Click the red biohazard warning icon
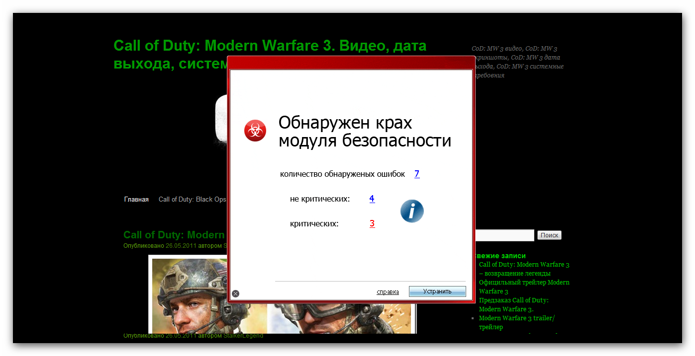 [x=255, y=131]
